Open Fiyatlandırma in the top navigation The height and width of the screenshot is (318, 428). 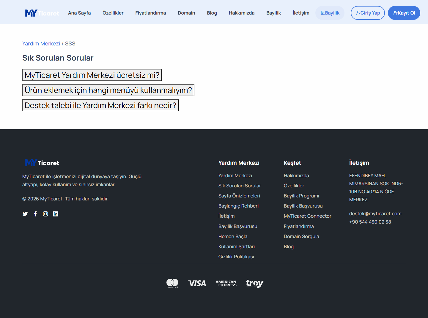point(151,13)
